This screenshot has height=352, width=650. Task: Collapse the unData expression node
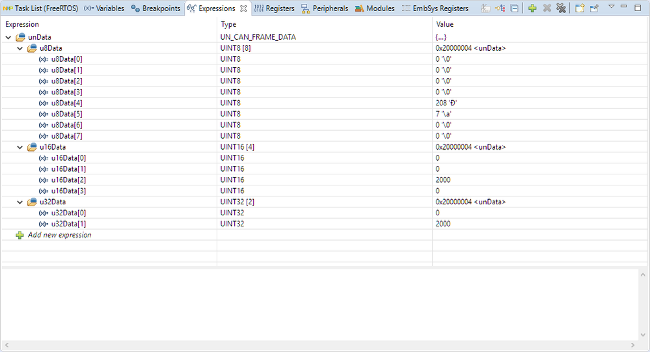click(8, 37)
